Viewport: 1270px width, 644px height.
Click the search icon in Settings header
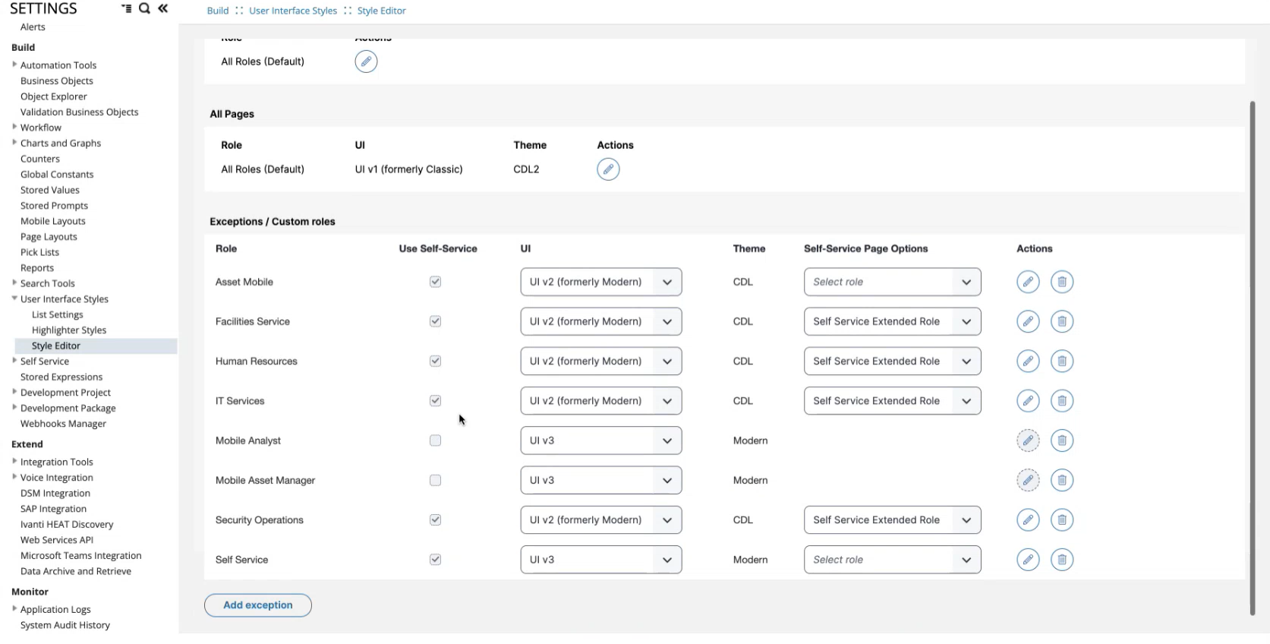[x=144, y=9]
